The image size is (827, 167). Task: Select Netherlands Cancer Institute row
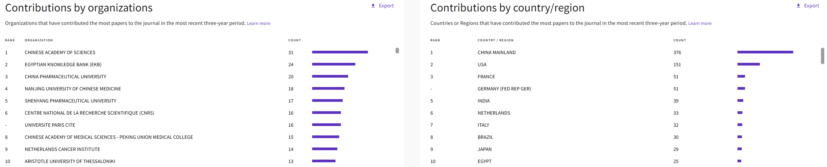(x=62, y=149)
